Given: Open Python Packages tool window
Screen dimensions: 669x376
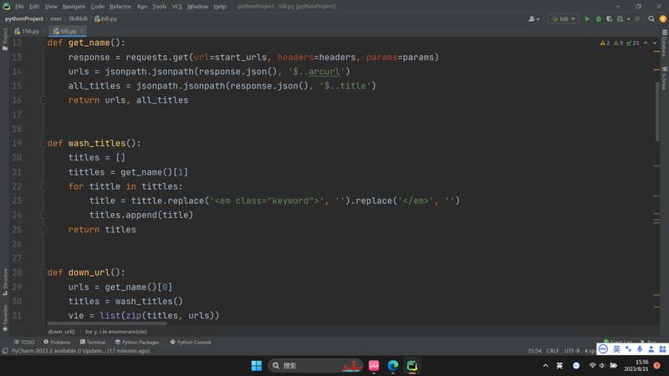Looking at the screenshot, I should [137, 342].
